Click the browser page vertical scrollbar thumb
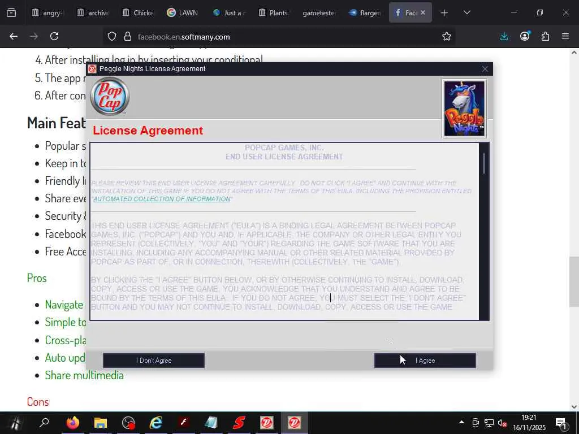579x434 pixels. [x=574, y=281]
